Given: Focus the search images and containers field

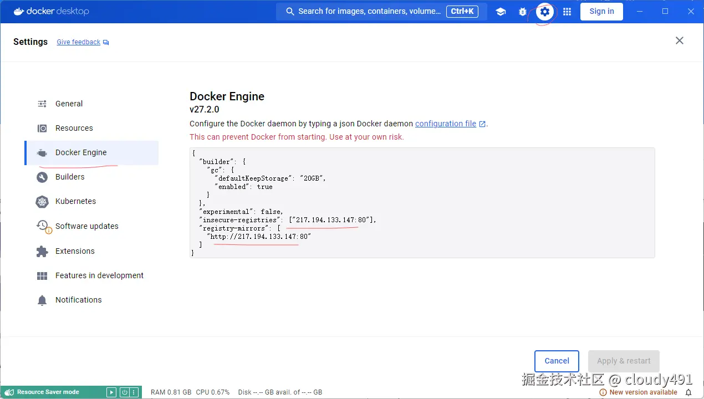Looking at the screenshot, I should click(x=381, y=11).
